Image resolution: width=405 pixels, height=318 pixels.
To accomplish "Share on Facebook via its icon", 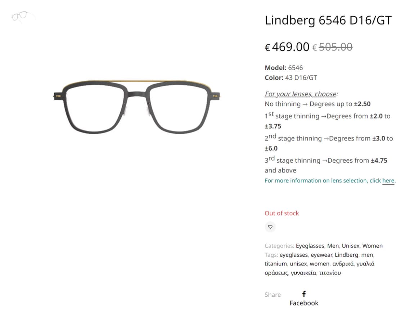I will tap(304, 294).
